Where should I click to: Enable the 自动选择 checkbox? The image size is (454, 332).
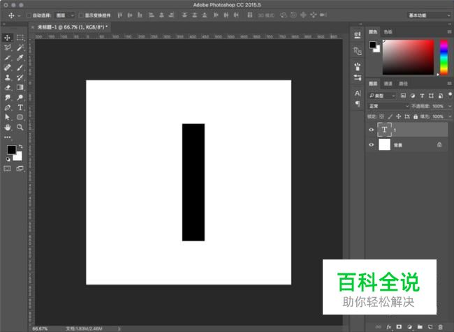coord(29,15)
